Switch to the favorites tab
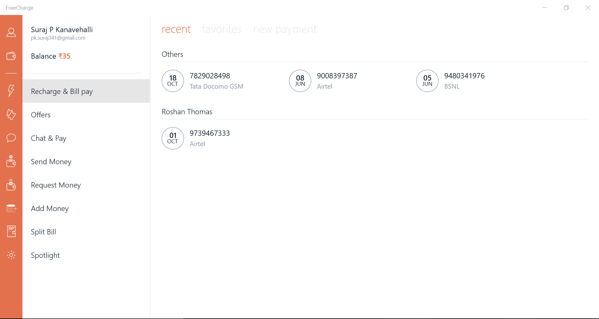599x319 pixels. pyautogui.click(x=222, y=29)
